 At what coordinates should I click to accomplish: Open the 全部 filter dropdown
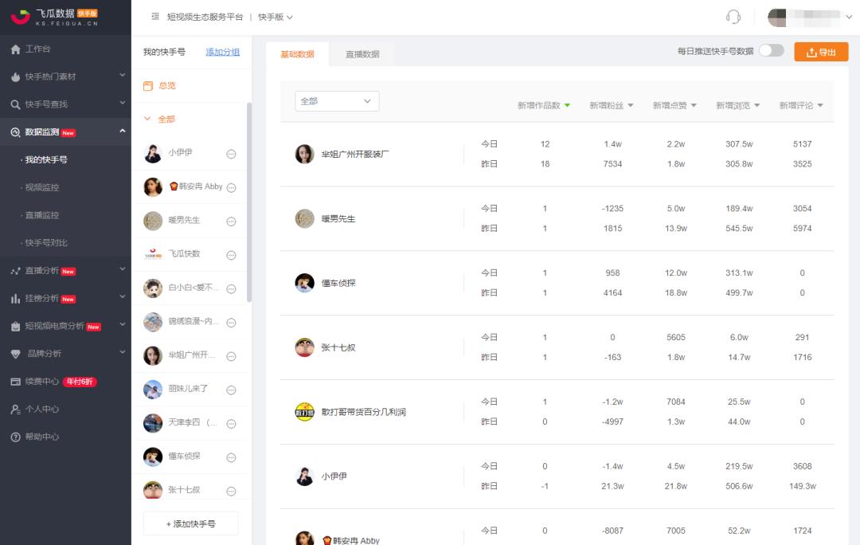337,101
